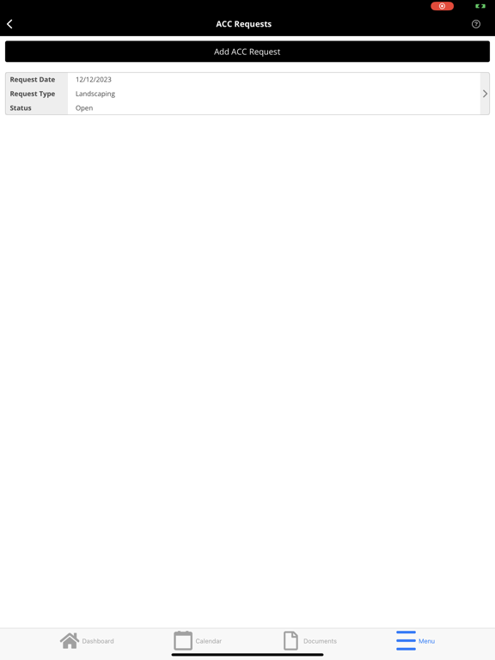Screen dimensions: 495x660
Task: Expand the Landscaping request chevron
Action: point(485,94)
